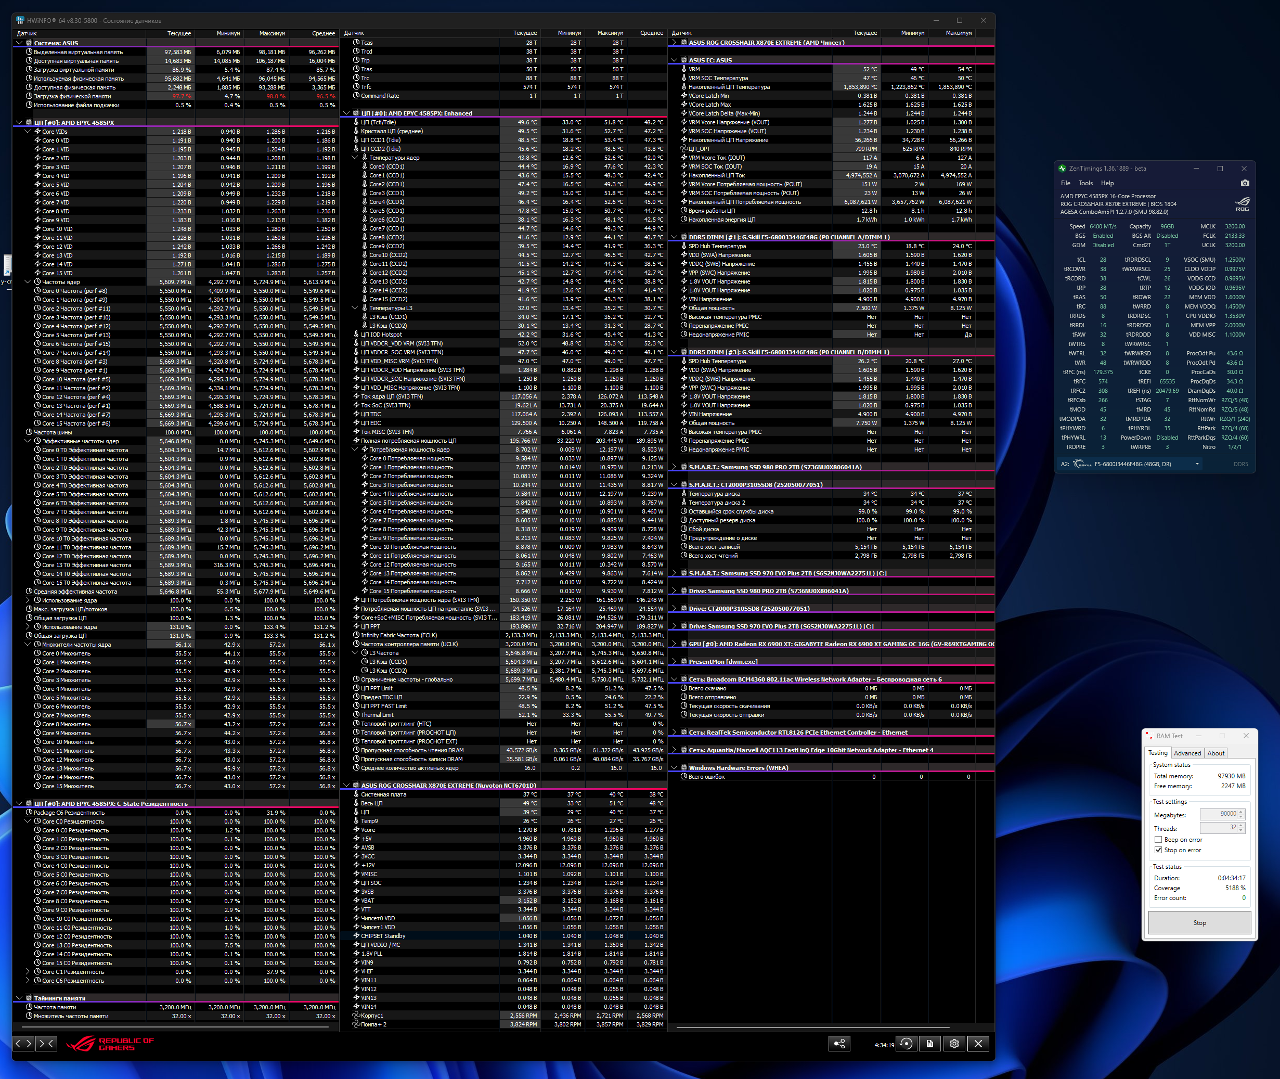Switch to the Advanced tab in RAM Test
Screen dimensions: 1280x1079
click(x=1187, y=753)
